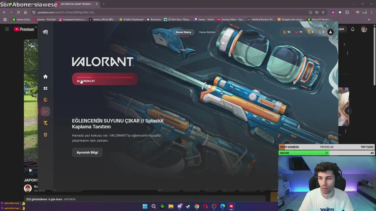The width and height of the screenshot is (376, 211).
Task: Reload the page in Chrome
Action: pos(18,12)
